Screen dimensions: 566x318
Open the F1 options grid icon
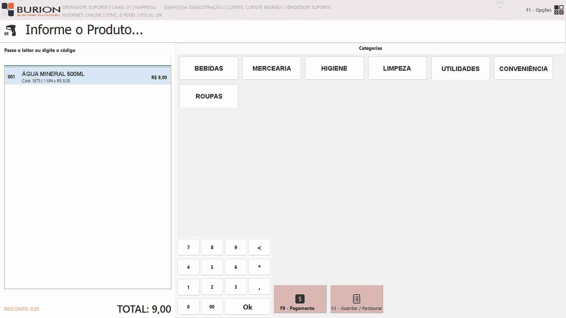pyautogui.click(x=559, y=10)
